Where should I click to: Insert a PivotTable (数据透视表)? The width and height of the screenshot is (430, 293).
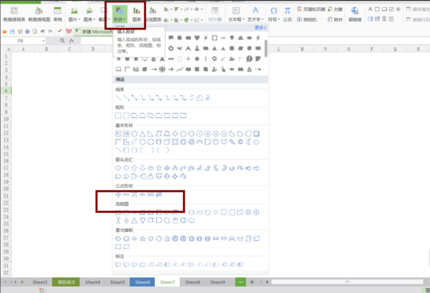[14, 14]
